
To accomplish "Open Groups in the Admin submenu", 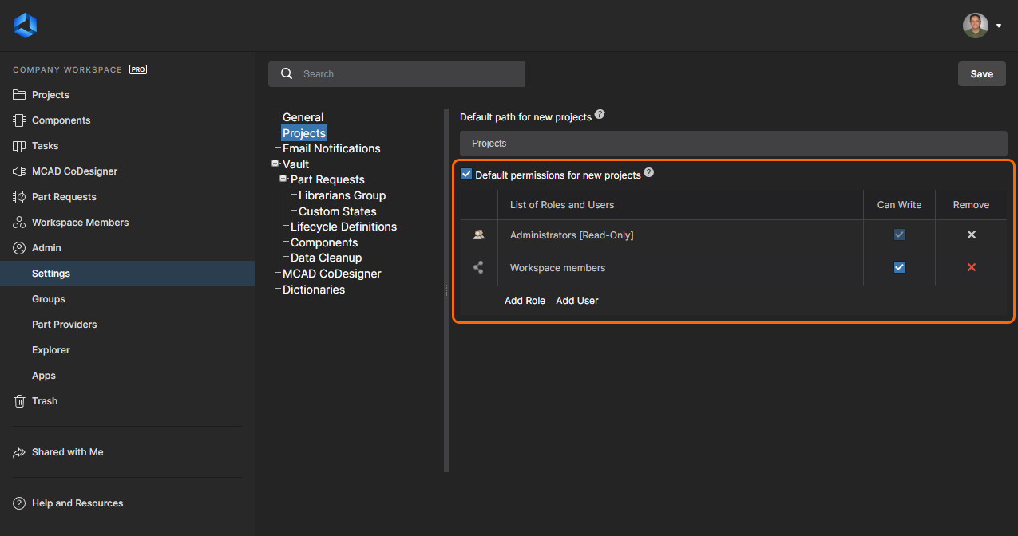I will (x=49, y=299).
